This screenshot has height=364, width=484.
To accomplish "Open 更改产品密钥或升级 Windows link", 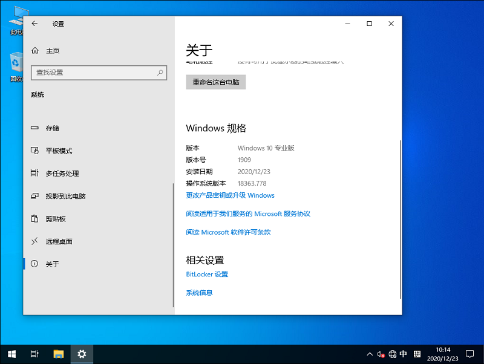I will pos(230,195).
